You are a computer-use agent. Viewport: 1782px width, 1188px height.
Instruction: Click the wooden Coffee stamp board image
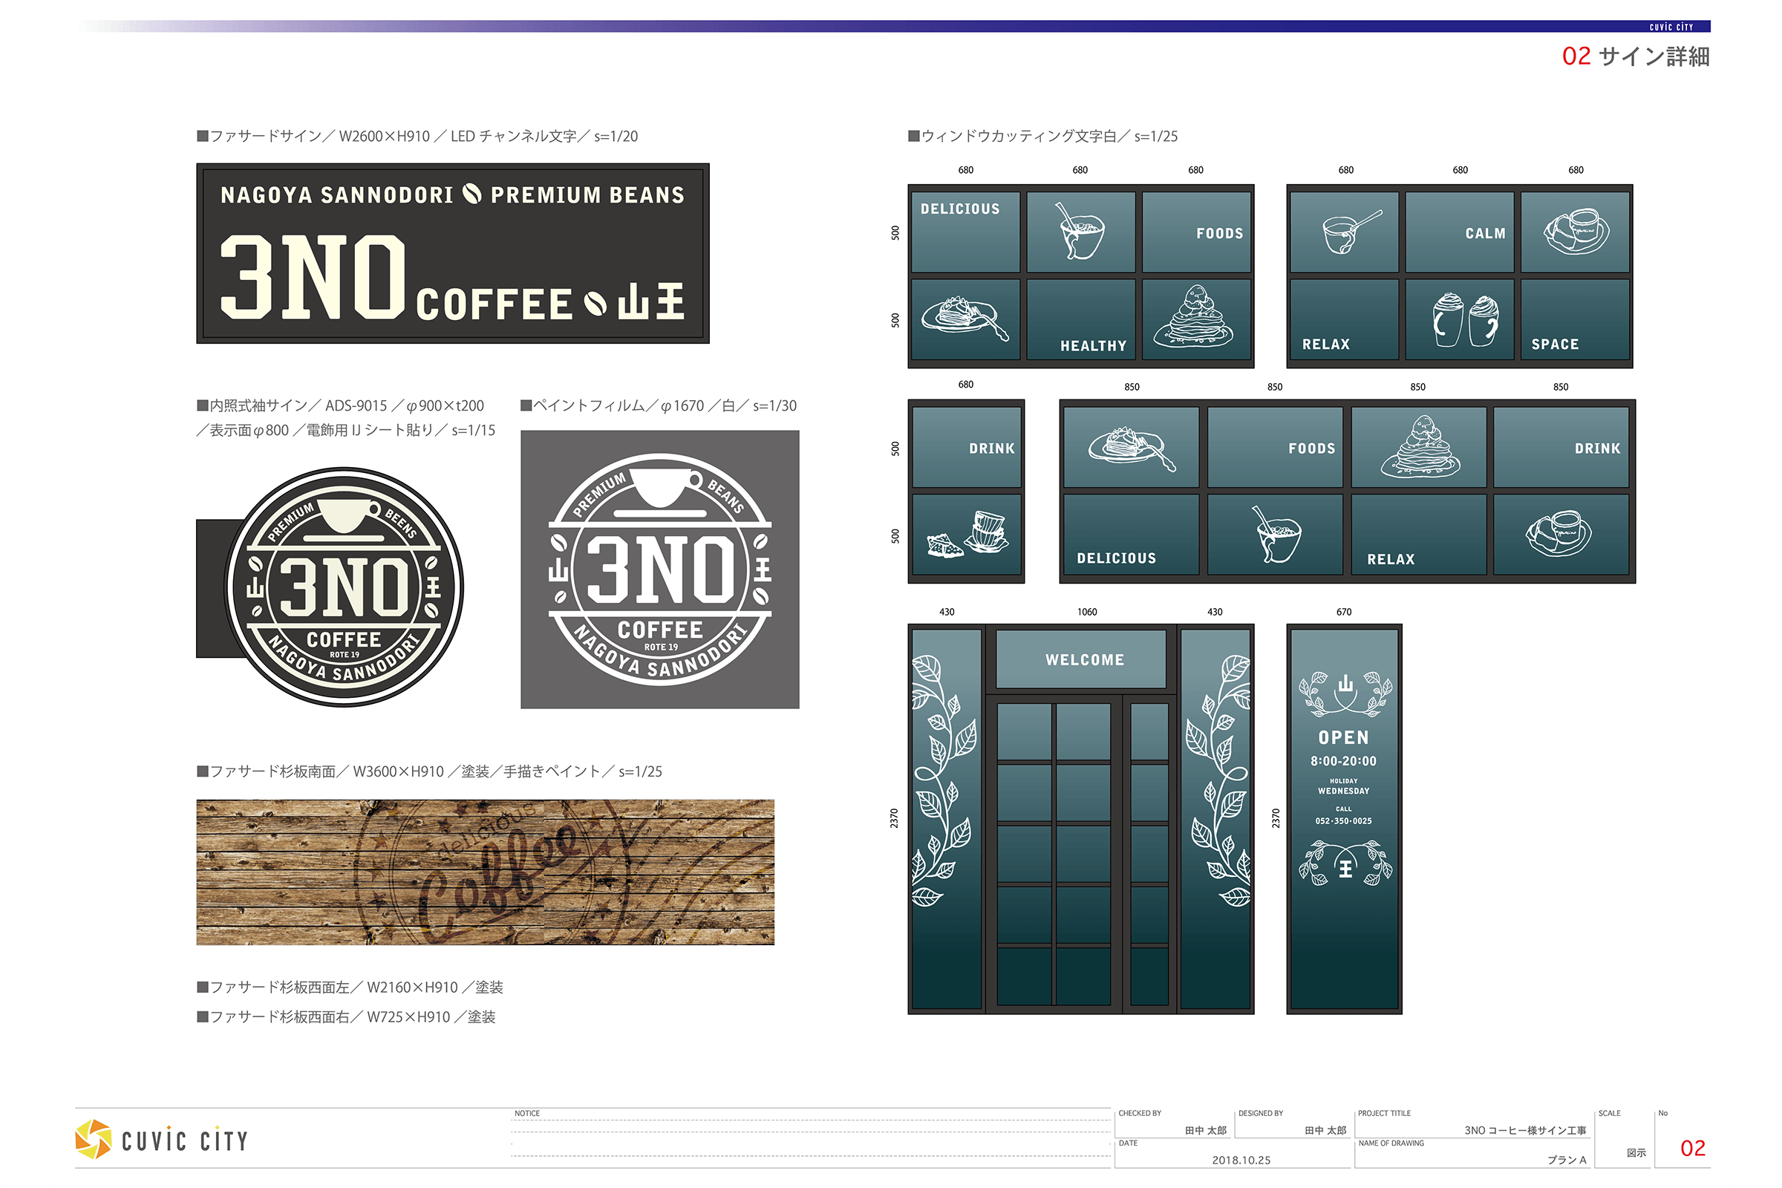485,871
